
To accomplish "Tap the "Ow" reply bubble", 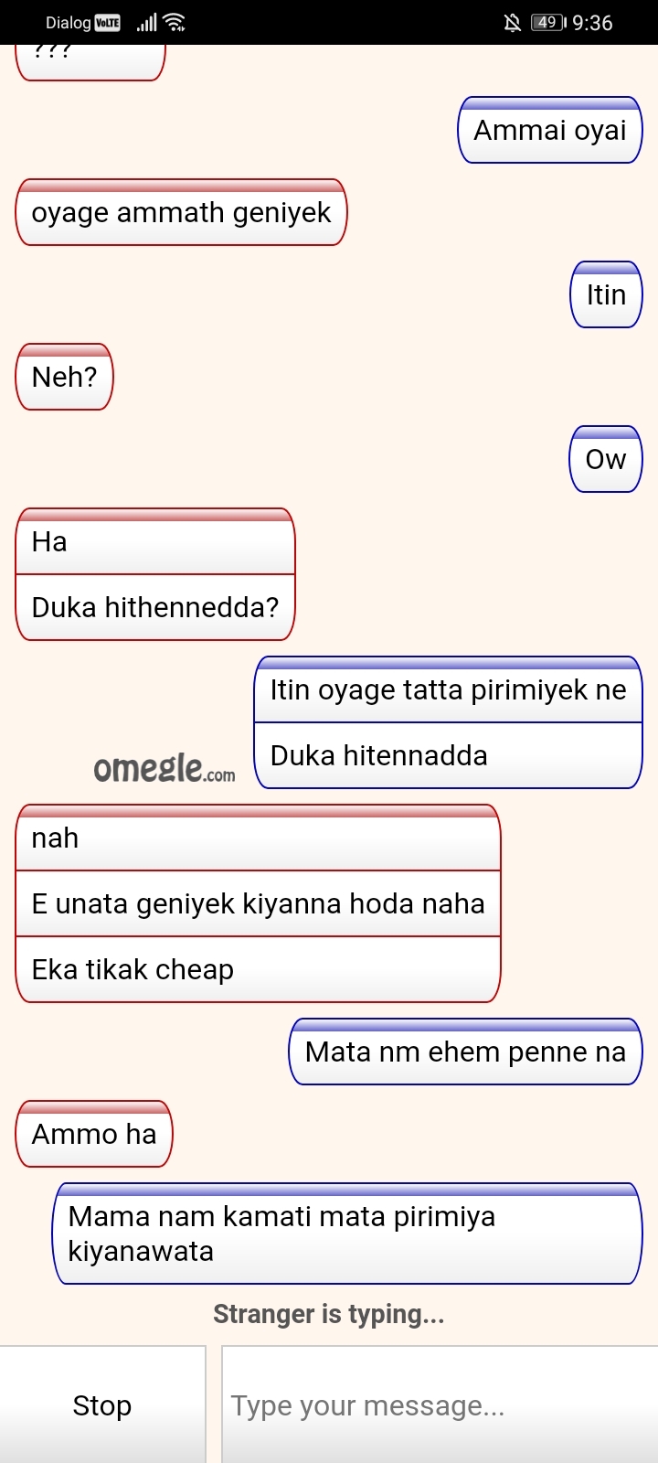I will coord(606,459).
